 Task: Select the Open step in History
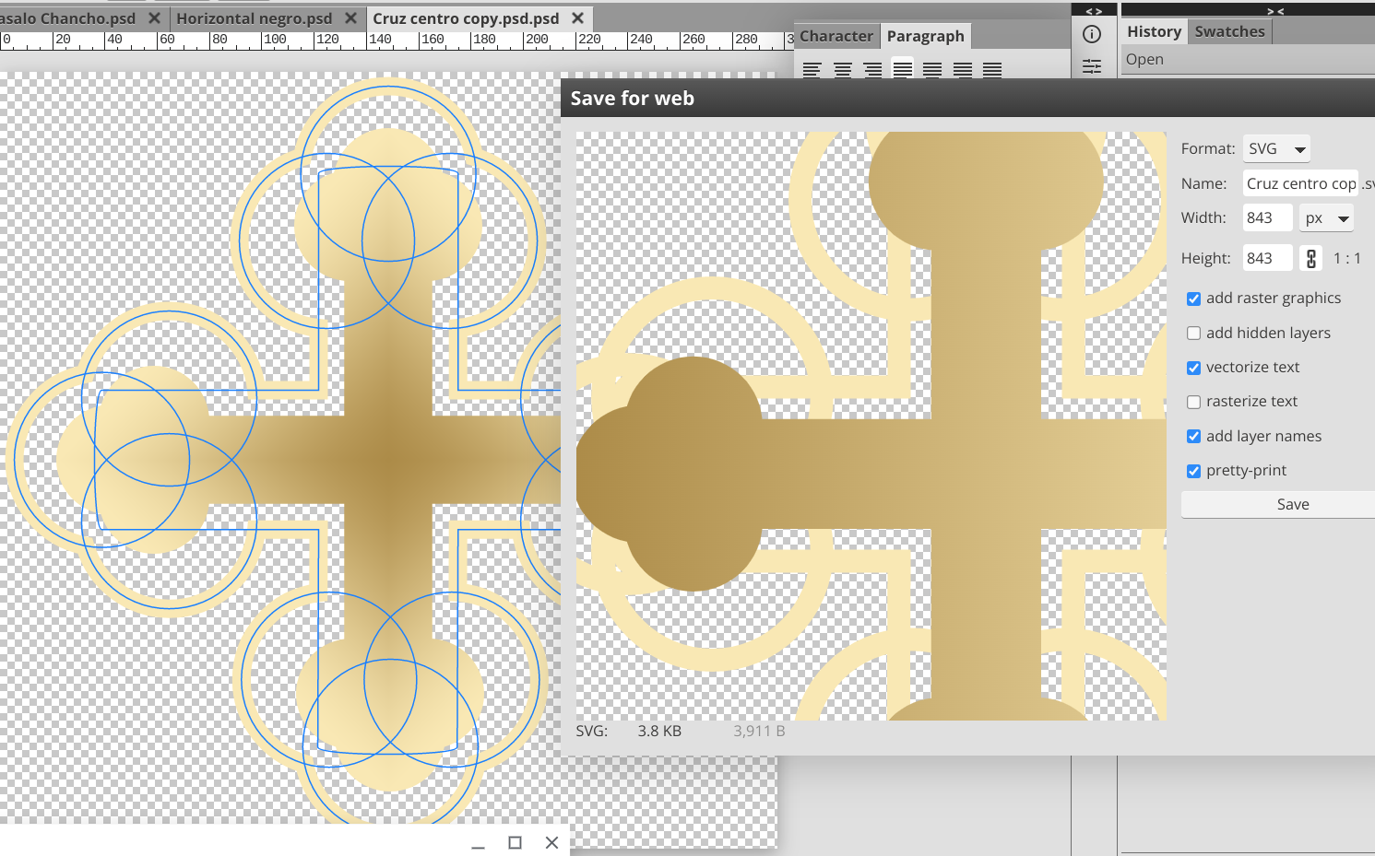[1144, 59]
